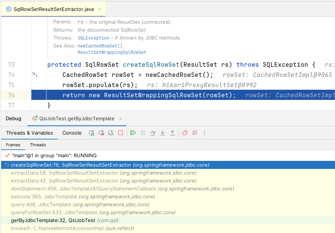Click the Rerun debug session icon
This screenshot has height=233, width=335.
(x=92, y=133)
